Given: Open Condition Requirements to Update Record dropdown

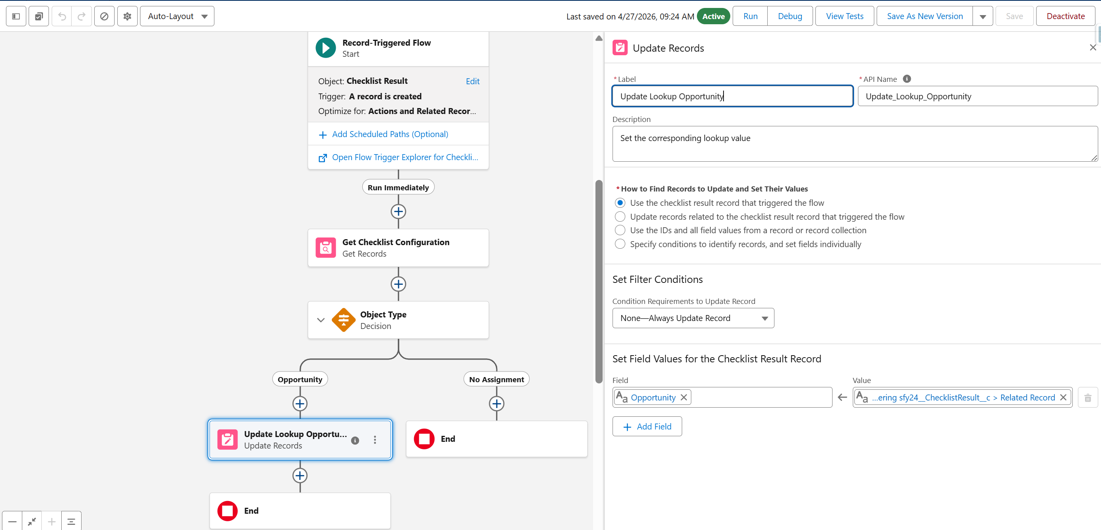Looking at the screenshot, I should point(693,318).
